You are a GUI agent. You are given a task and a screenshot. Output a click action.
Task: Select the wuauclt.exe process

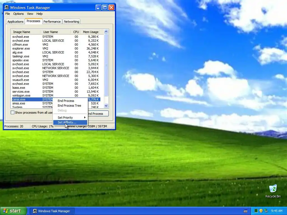56,80
